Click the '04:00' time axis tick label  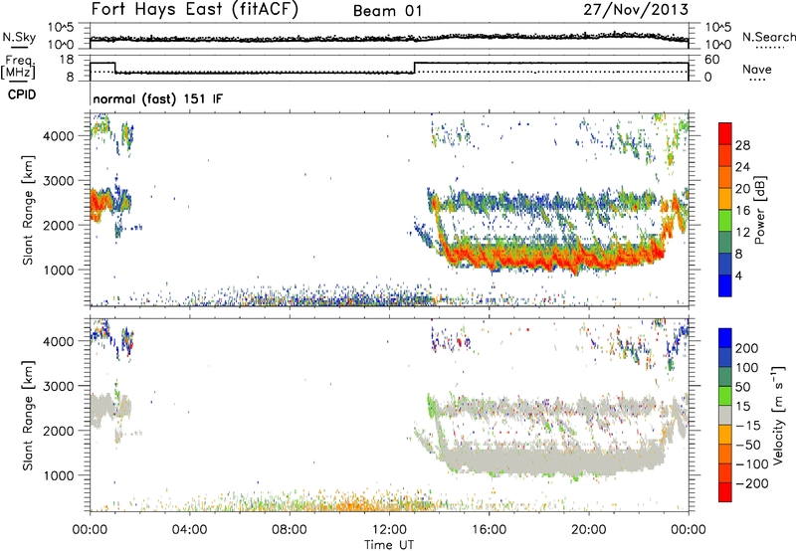pos(190,530)
